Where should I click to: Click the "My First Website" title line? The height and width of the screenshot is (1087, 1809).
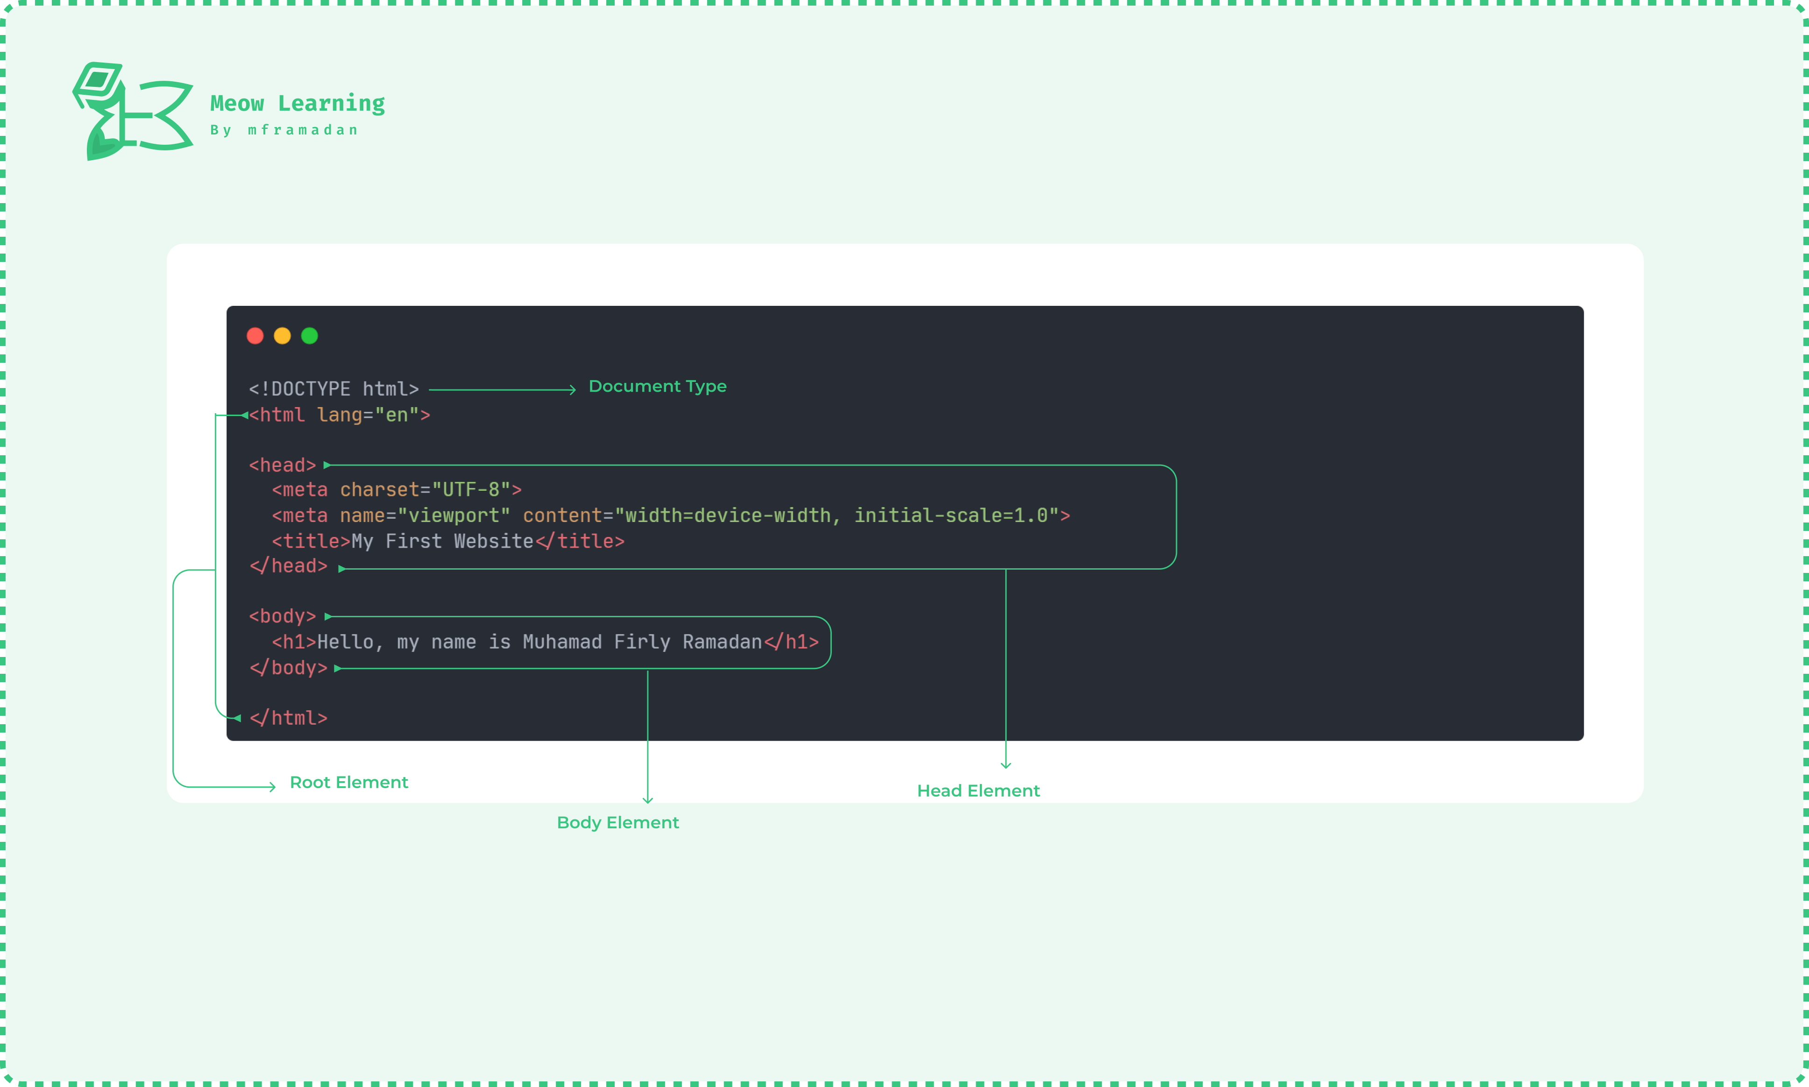(447, 541)
